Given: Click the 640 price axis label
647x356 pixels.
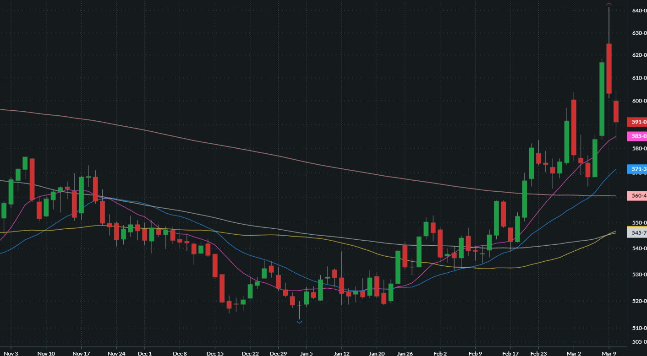Looking at the screenshot, I should 639,10.
